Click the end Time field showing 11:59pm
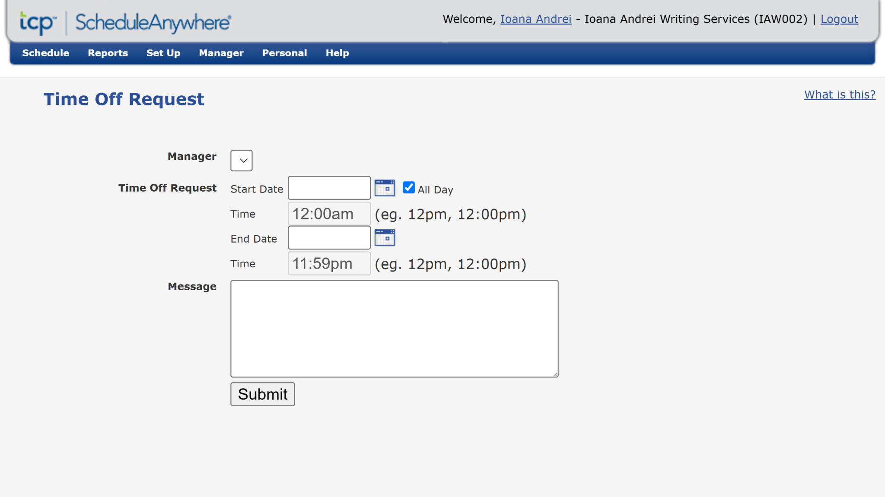 click(x=329, y=263)
